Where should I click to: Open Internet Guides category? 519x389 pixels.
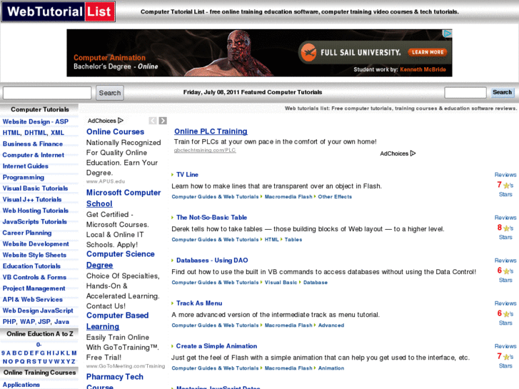coord(26,166)
